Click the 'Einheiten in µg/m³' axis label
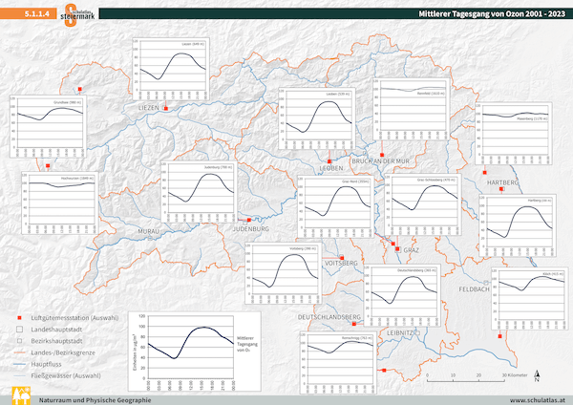Viewport: 573px width, 405px height. [x=135, y=352]
